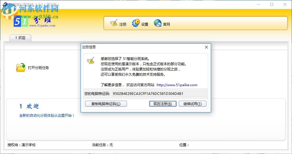
Task: Click the 1 欢迎 heading in the panel
Action: [29, 106]
